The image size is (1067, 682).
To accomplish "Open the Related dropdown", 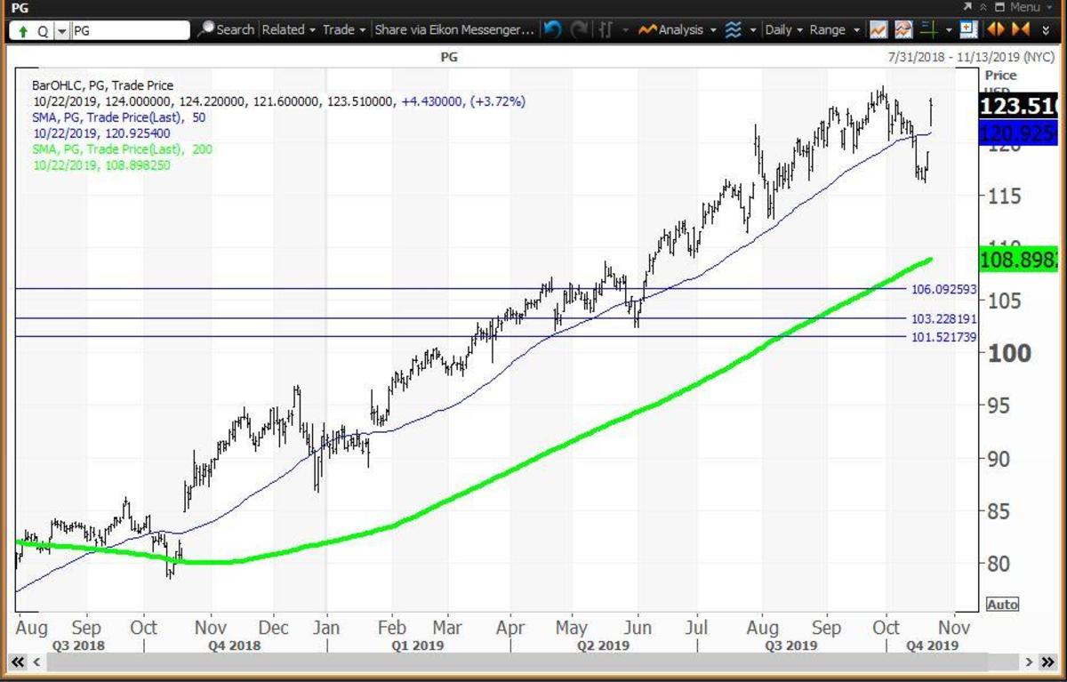I will [288, 29].
